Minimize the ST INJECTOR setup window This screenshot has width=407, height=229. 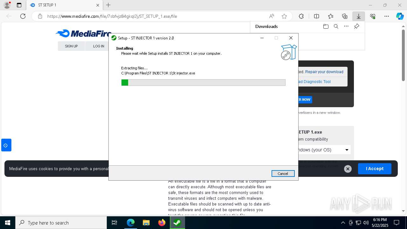[x=262, y=38]
